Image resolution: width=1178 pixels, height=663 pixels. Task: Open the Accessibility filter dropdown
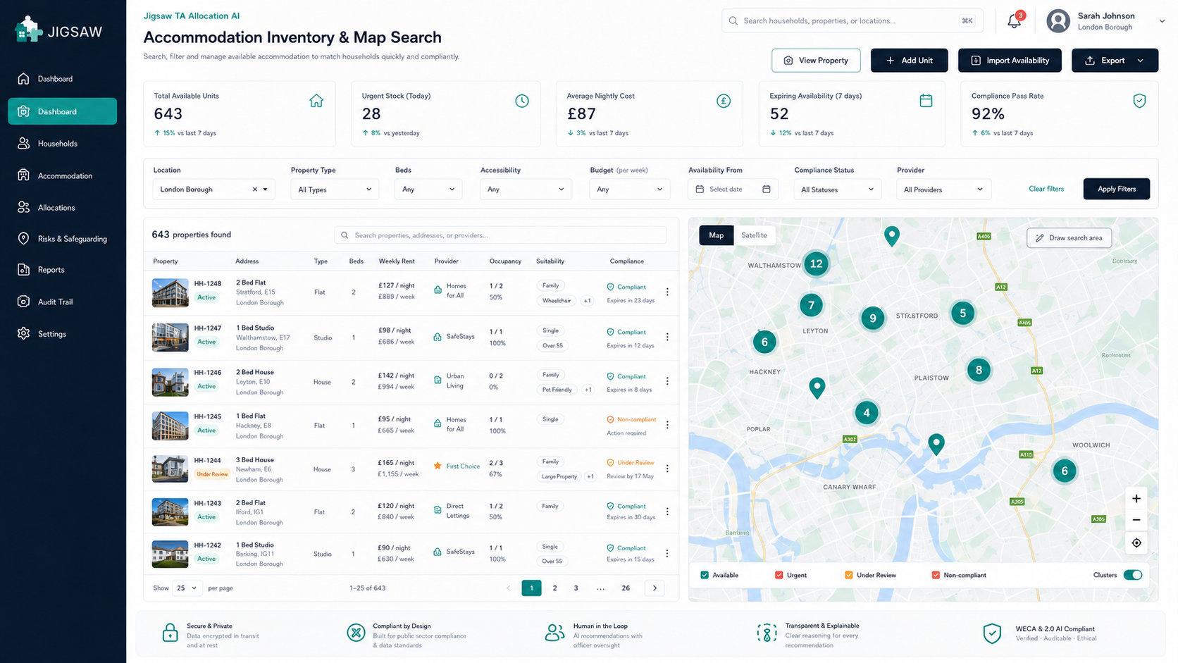coord(526,190)
